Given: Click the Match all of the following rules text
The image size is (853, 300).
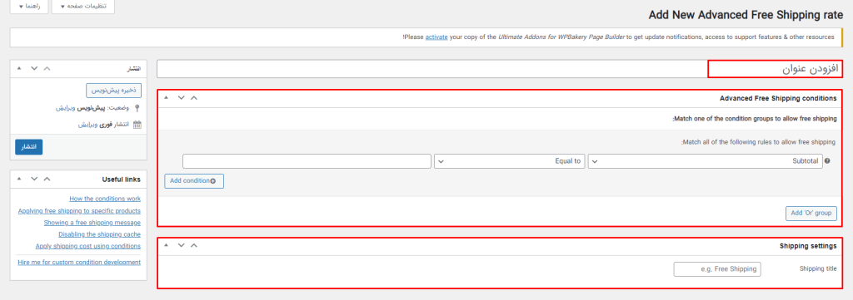Looking at the screenshot, I should (x=758, y=143).
